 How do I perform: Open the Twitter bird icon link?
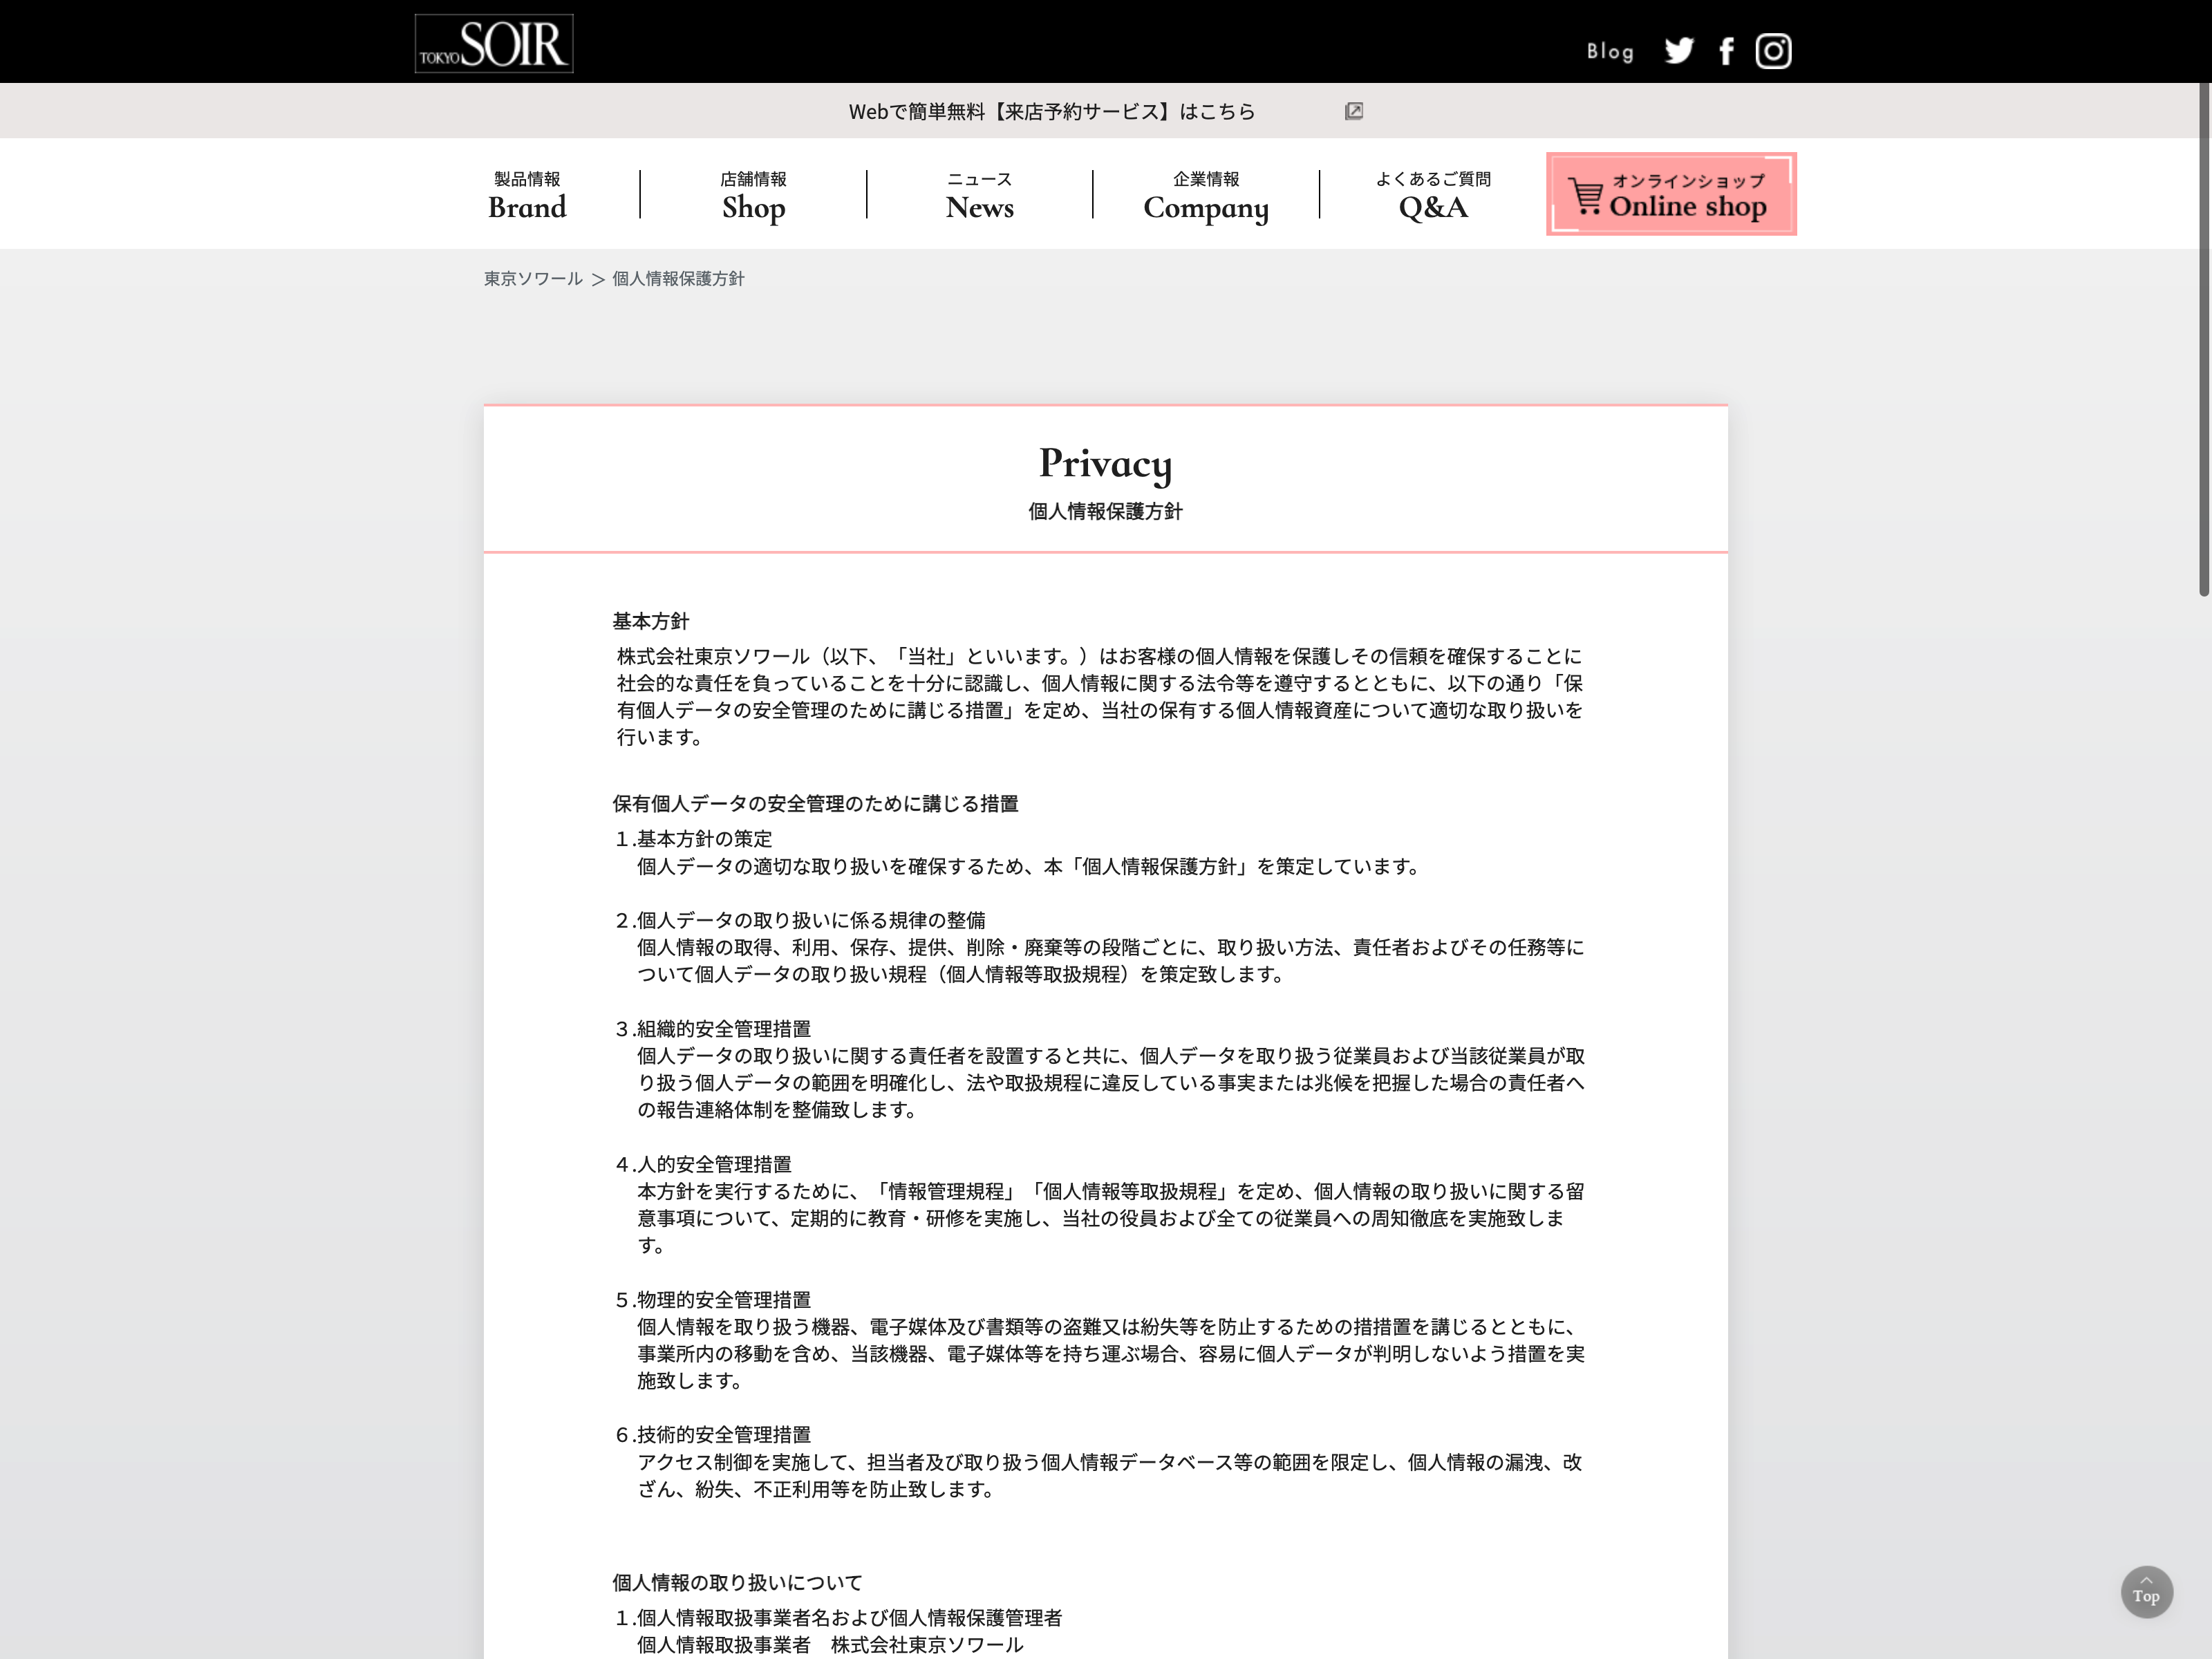point(1679,51)
